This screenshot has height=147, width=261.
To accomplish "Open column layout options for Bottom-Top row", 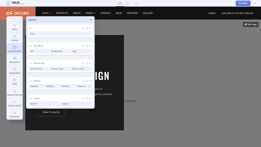I will click(83, 63).
